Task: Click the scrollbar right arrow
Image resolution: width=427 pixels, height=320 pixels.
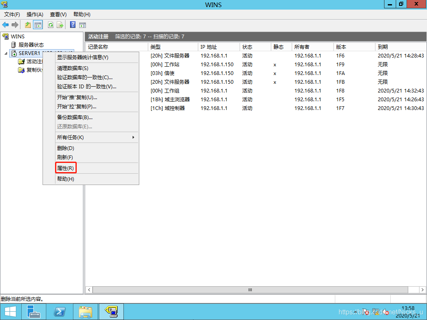Action: click(423, 290)
